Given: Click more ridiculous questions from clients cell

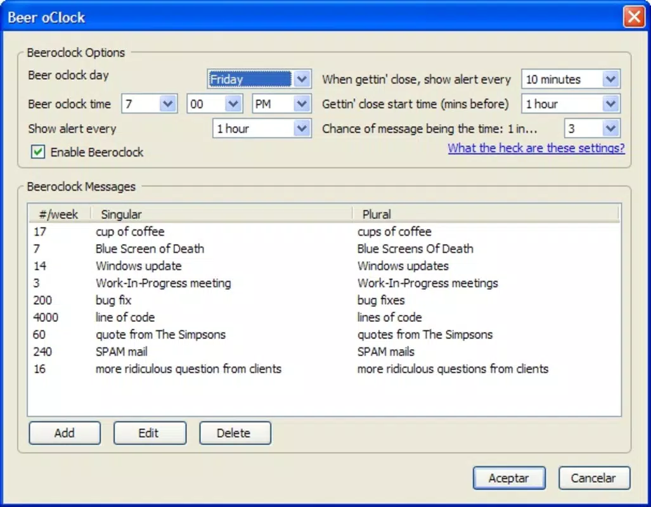Looking at the screenshot, I should tap(453, 369).
